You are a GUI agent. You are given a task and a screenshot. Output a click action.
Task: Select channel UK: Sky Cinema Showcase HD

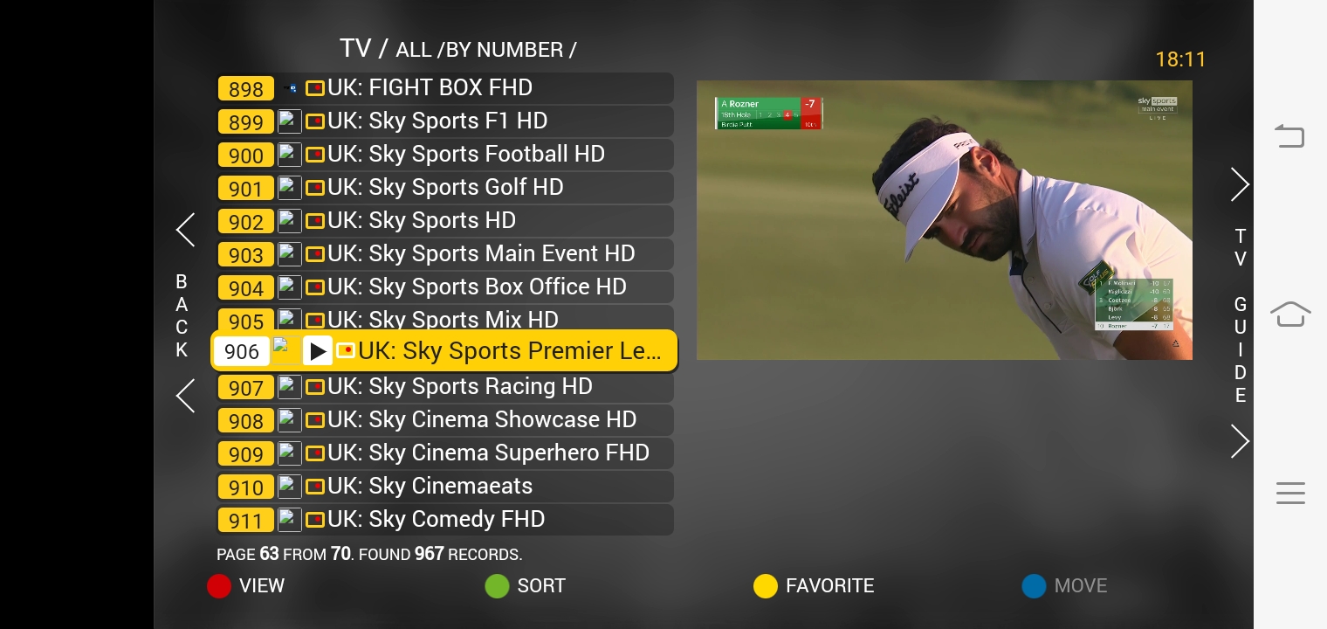[444, 420]
